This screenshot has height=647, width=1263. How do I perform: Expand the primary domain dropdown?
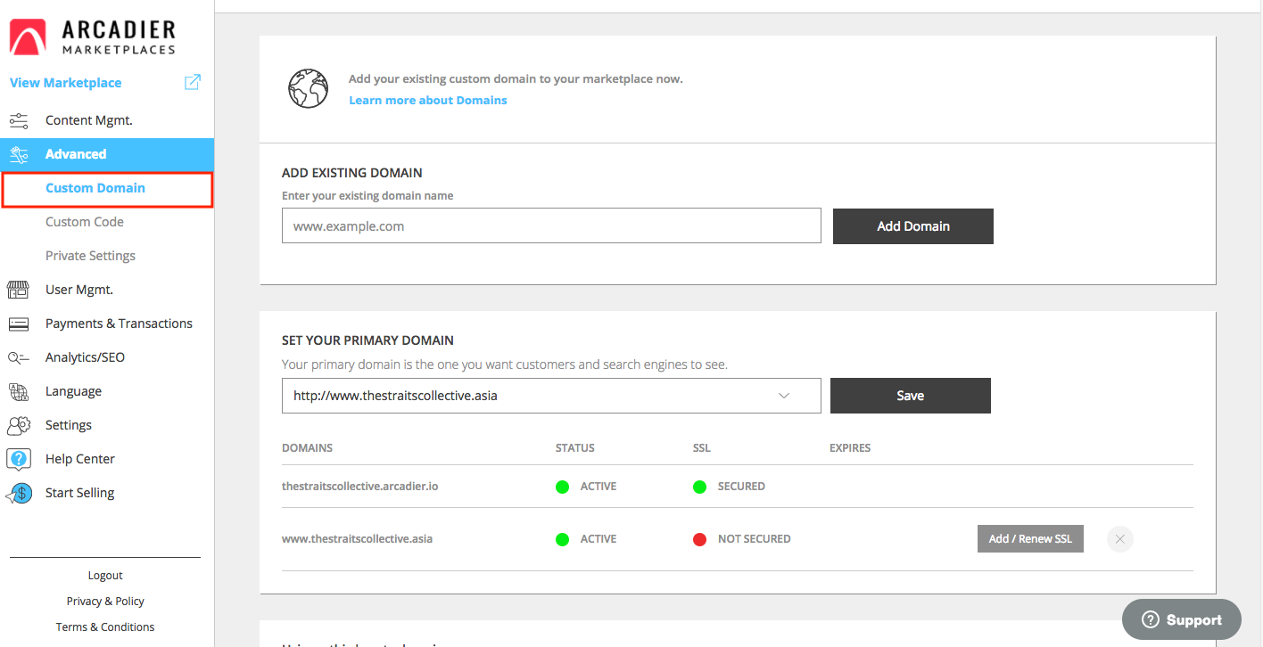(551, 396)
